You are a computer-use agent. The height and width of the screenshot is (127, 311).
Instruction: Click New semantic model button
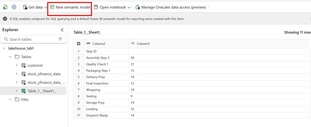coord(70,7)
